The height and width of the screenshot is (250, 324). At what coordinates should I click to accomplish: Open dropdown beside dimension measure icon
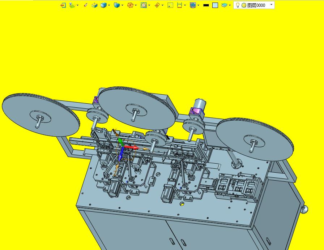(185, 5)
